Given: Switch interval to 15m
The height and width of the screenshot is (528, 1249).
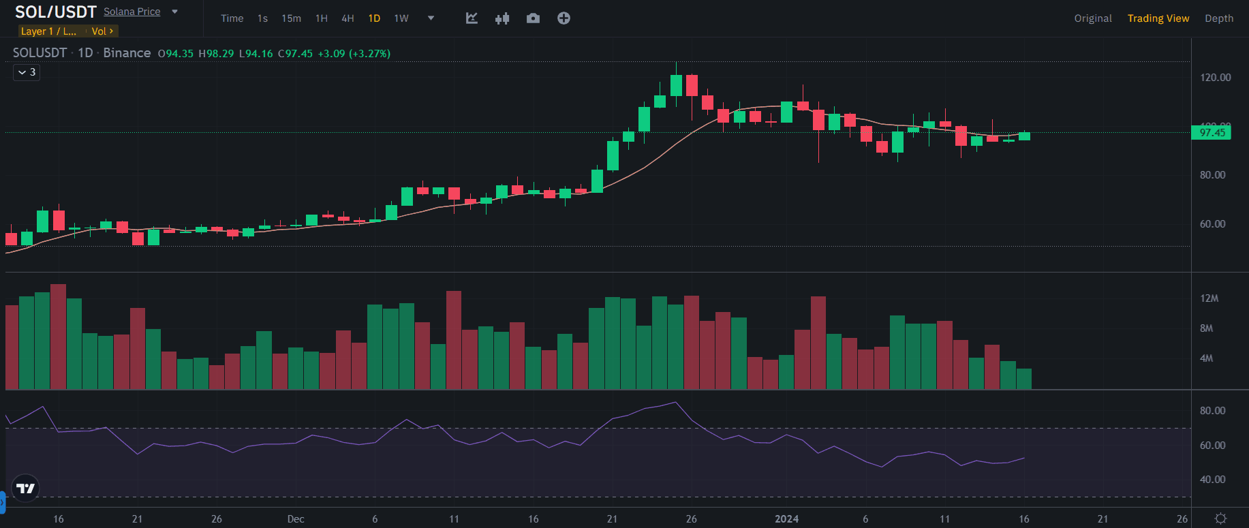Looking at the screenshot, I should [291, 18].
